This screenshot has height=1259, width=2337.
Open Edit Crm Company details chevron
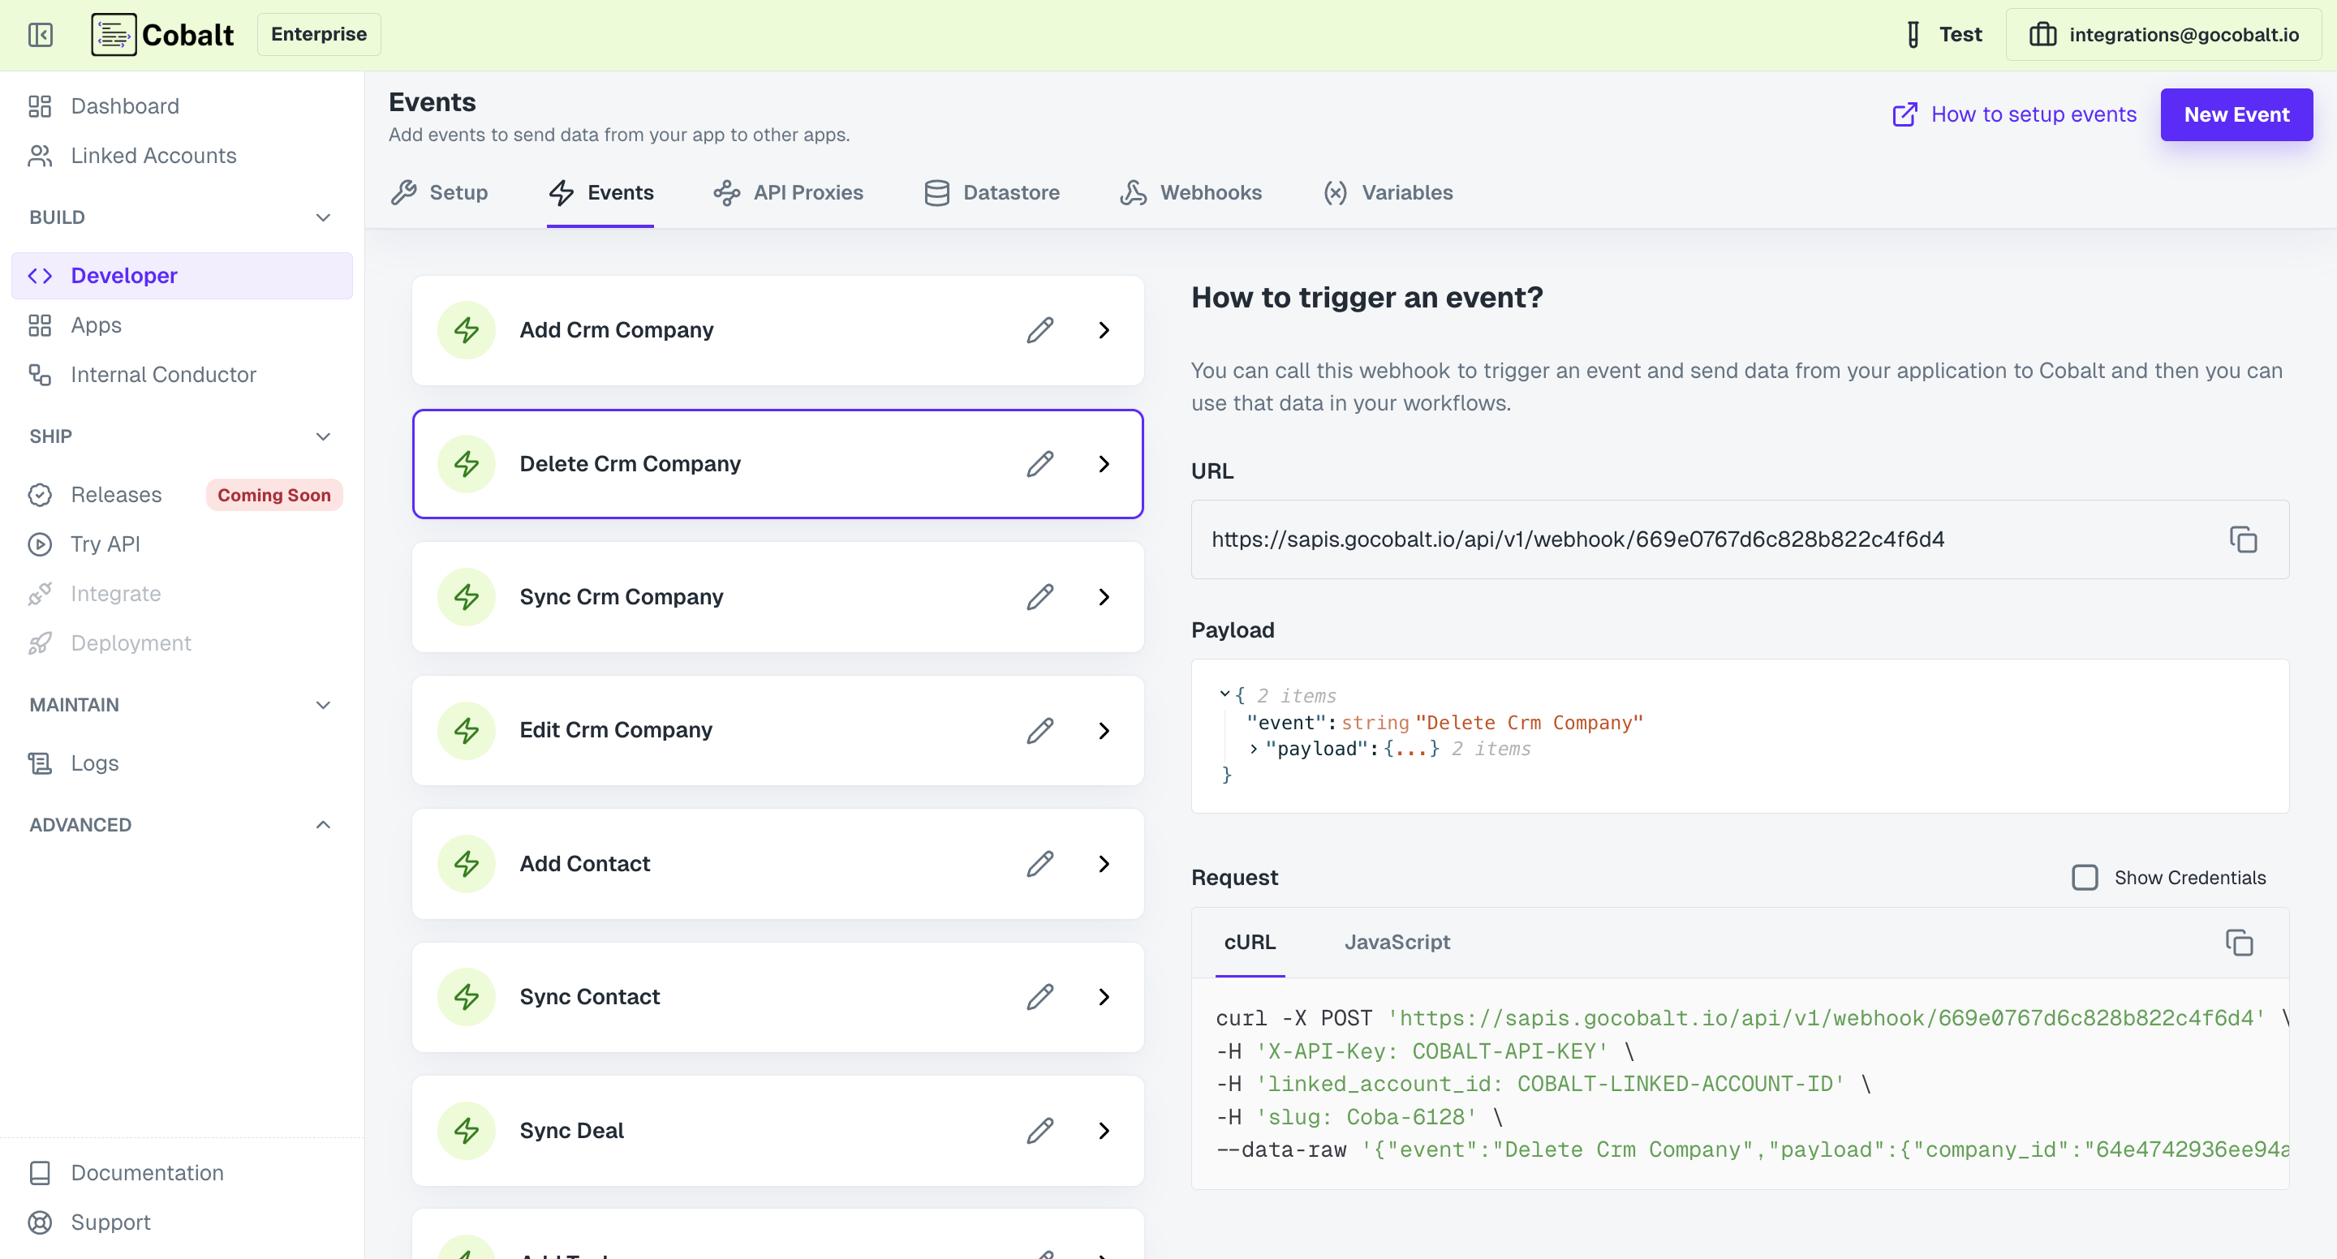pyautogui.click(x=1104, y=730)
